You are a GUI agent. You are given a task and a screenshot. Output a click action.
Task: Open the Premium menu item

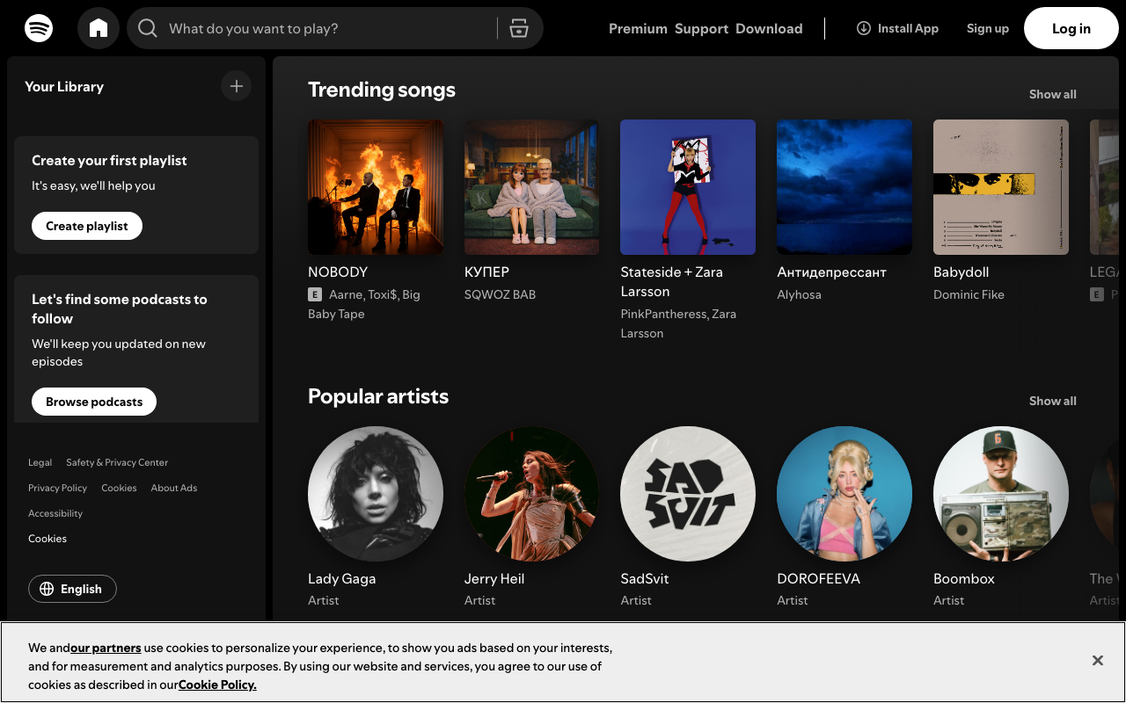(638, 28)
